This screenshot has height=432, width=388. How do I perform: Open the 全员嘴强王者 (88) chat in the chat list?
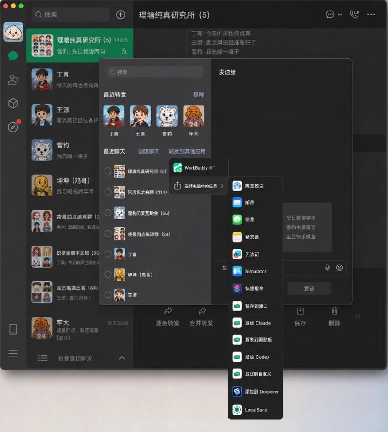63,292
